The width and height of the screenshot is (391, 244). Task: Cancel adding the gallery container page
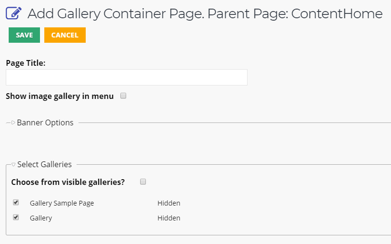coord(65,35)
